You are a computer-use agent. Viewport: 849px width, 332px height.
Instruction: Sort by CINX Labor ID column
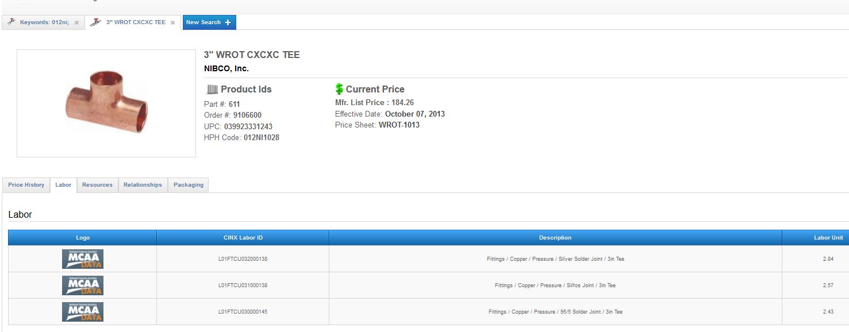pos(243,238)
